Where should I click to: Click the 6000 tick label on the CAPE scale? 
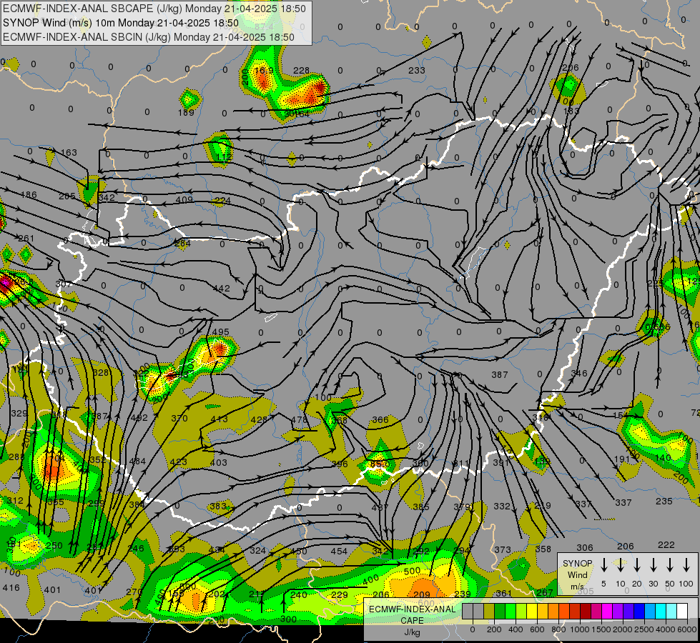click(x=688, y=629)
